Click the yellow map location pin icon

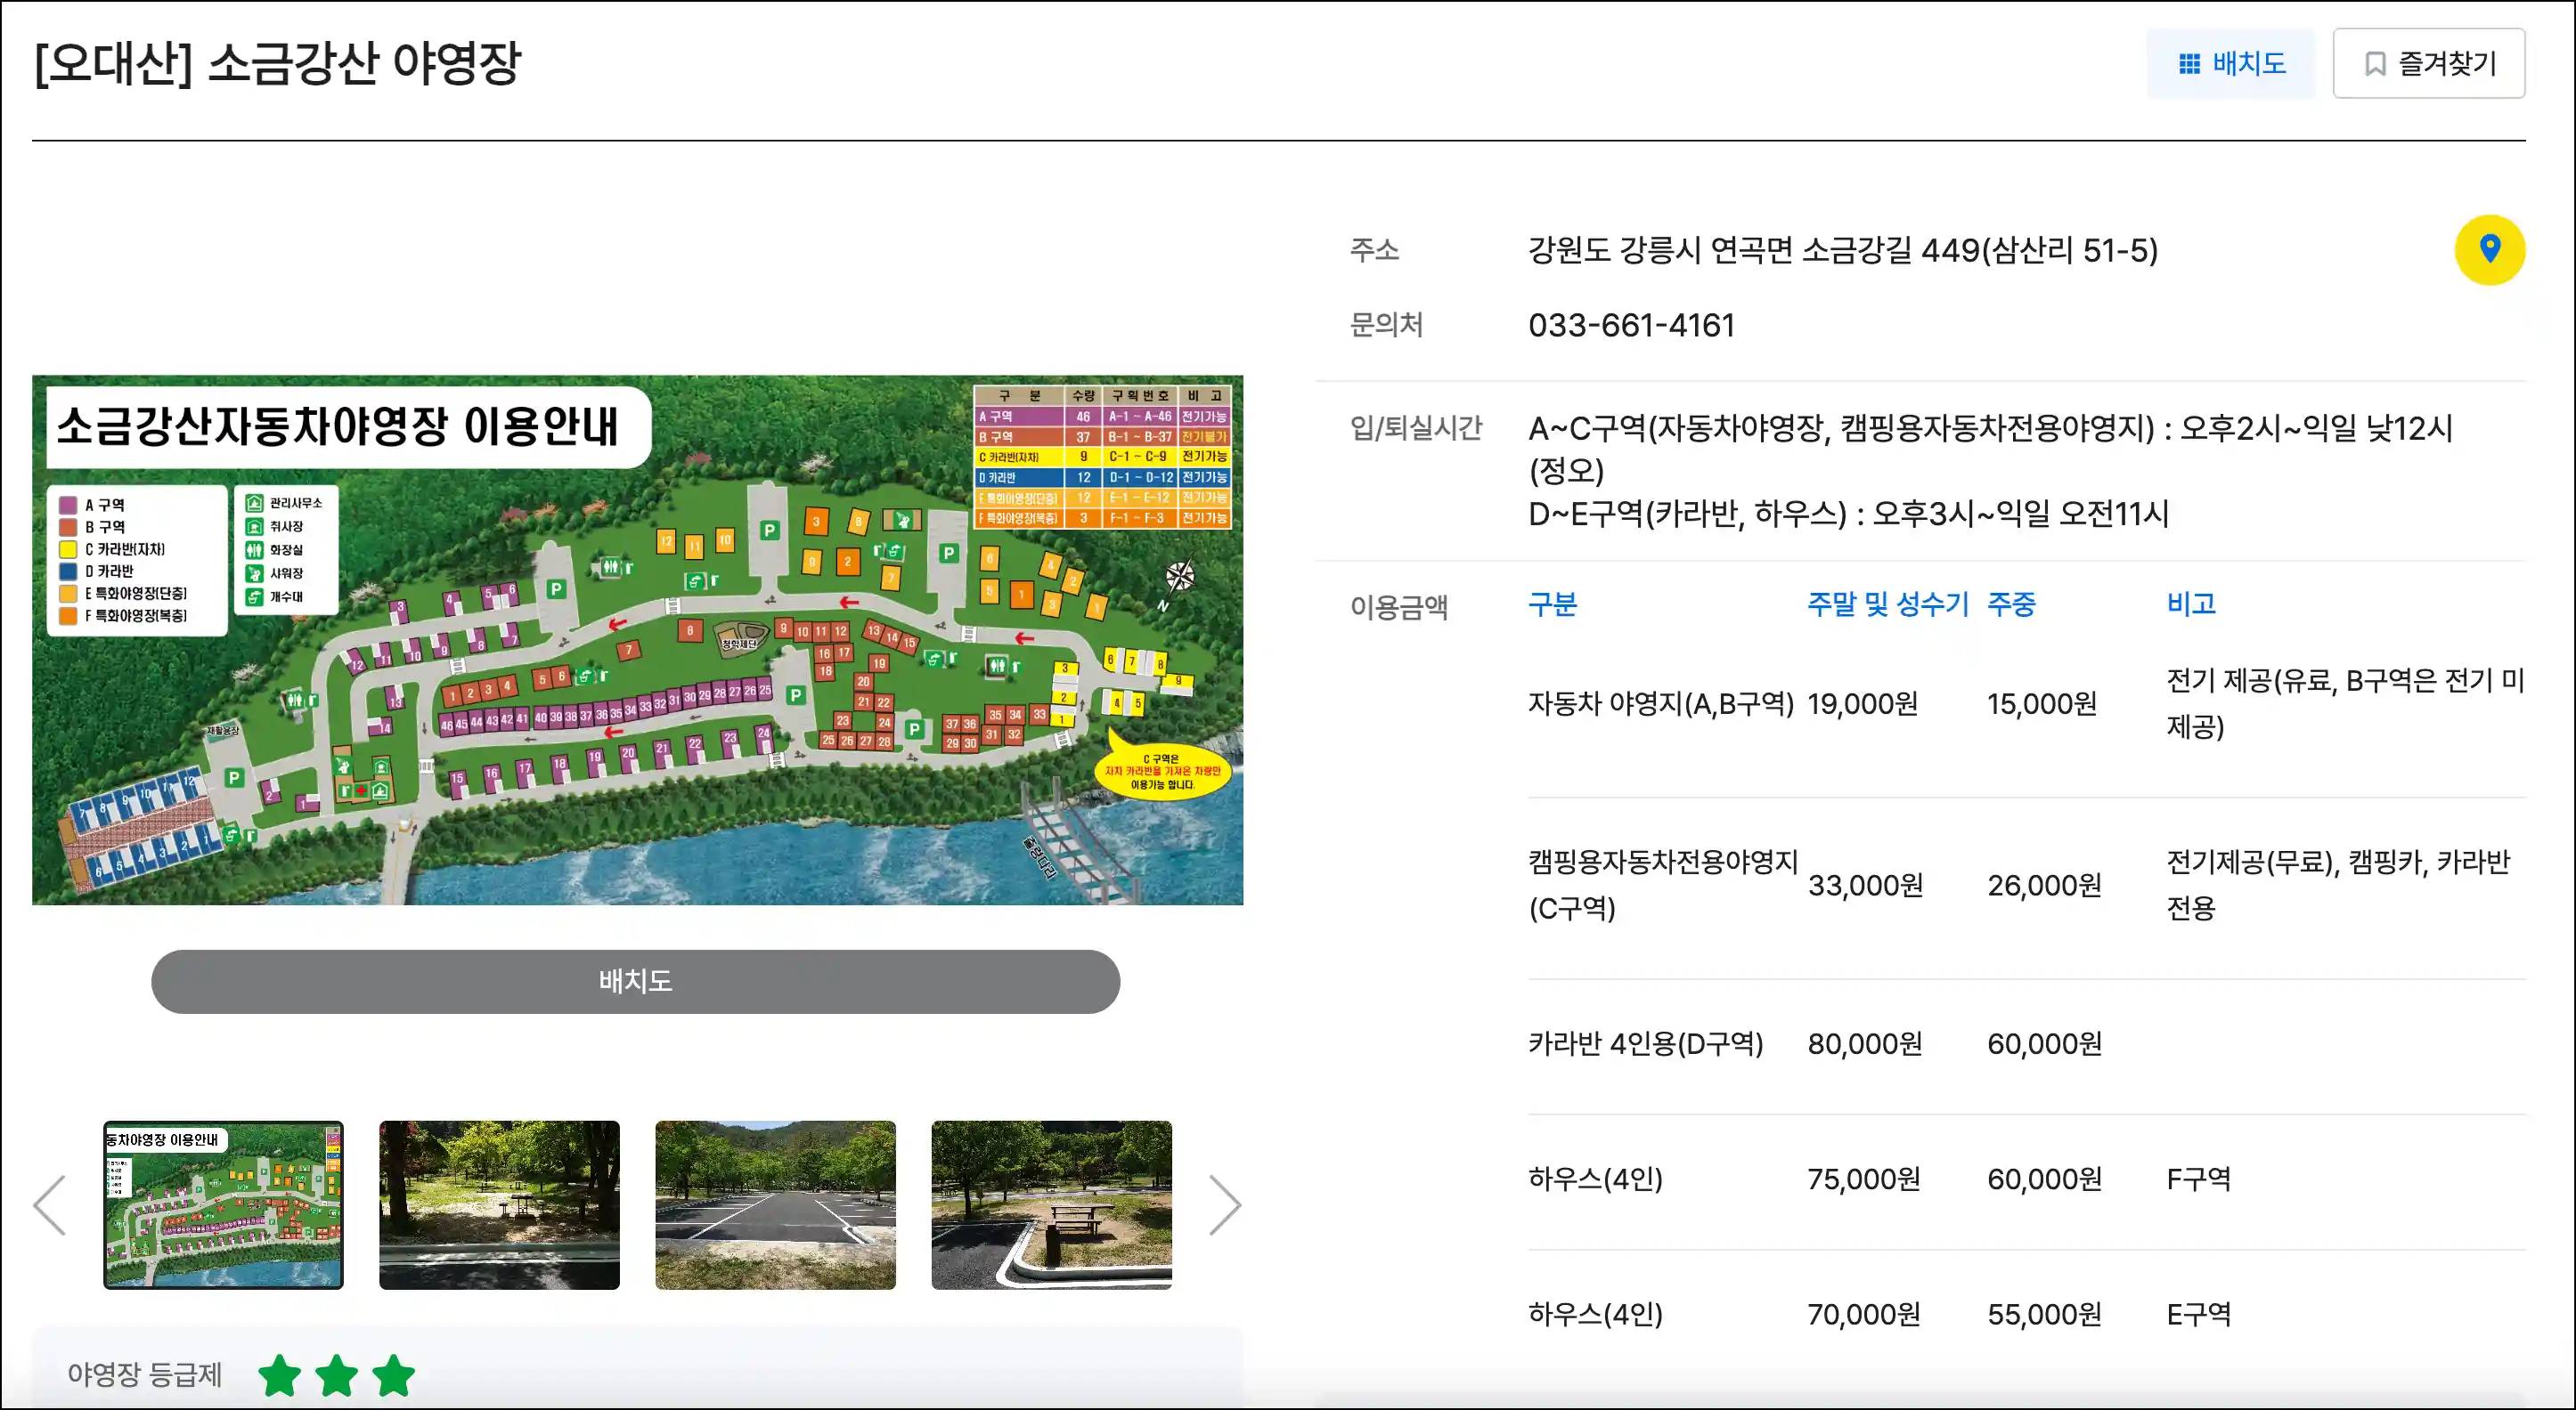(2489, 250)
